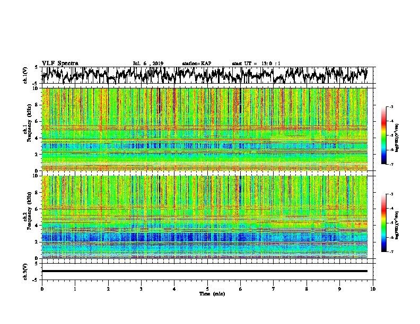Click the 8 kHz tick label of ch.1 spectrogram
Image resolution: width=420 pixels, height=324 pixels.
(37, 105)
